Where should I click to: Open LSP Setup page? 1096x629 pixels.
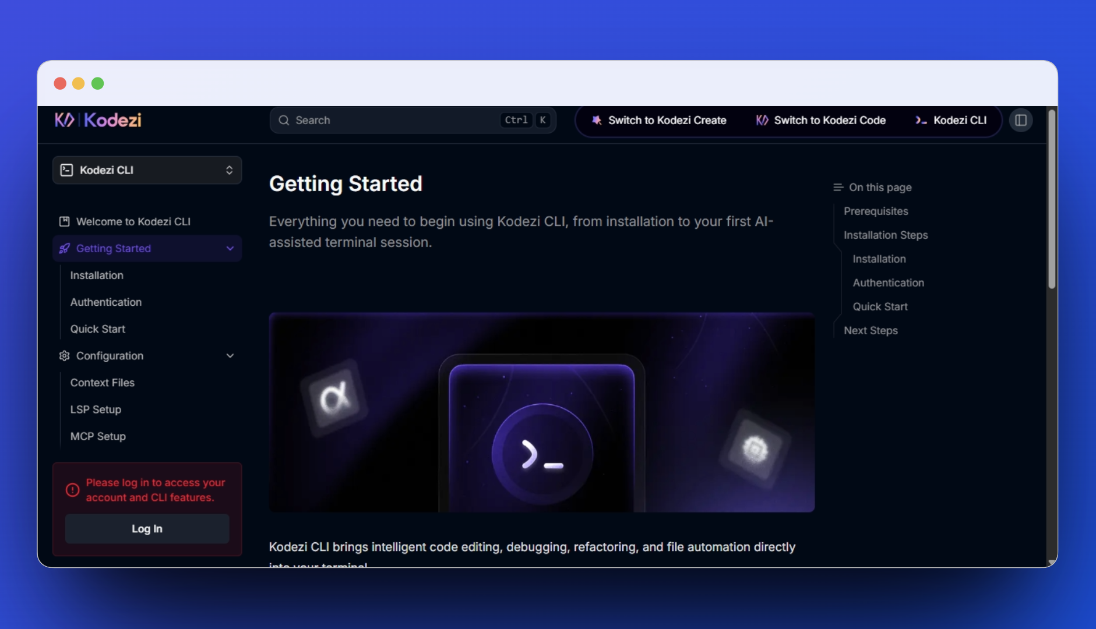point(96,409)
